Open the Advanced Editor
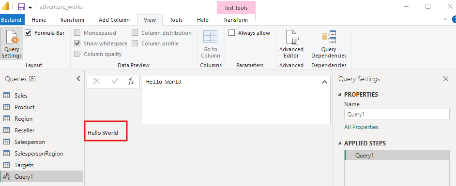Screen dimensions: 456x186 click(x=291, y=44)
